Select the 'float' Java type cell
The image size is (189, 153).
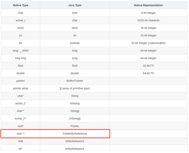coord(75,66)
